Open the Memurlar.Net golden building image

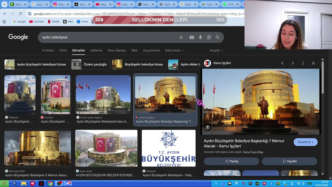(x=38, y=148)
